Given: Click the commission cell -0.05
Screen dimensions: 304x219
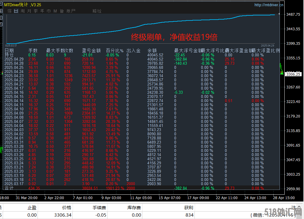Looking at the screenshot, I should [101, 215].
